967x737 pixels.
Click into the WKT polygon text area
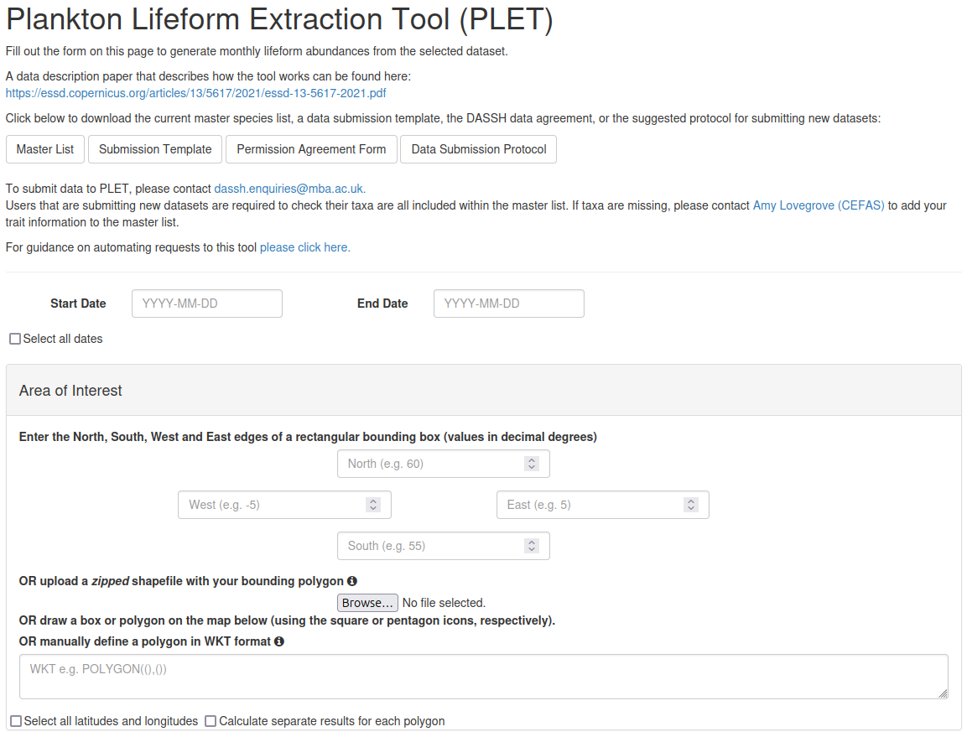point(483,677)
